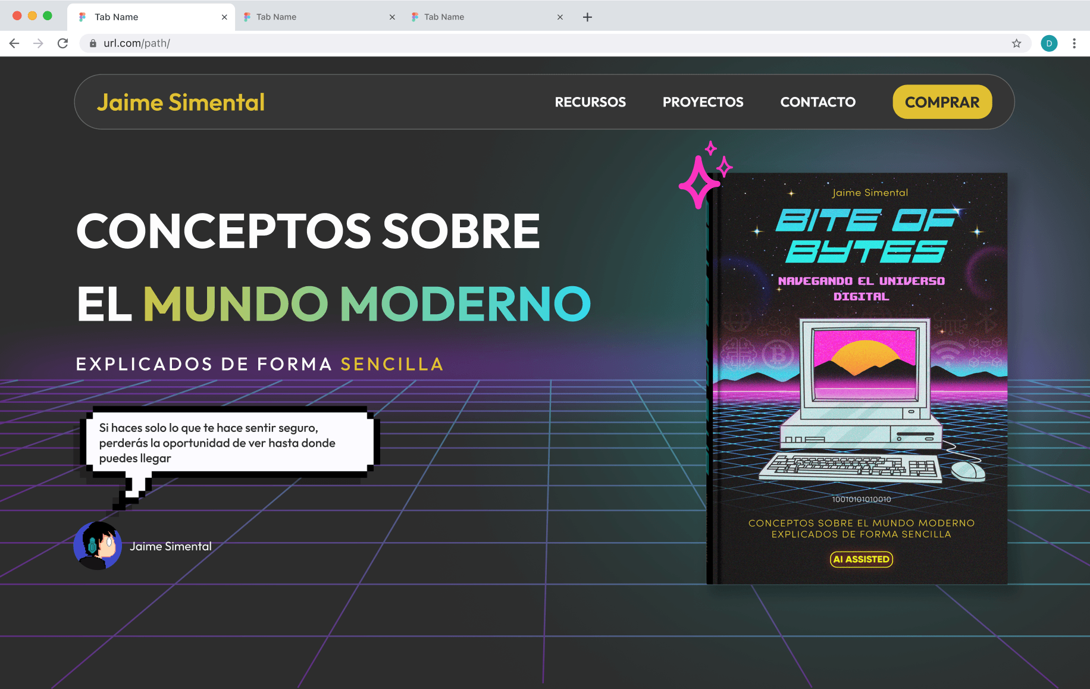The width and height of the screenshot is (1090, 689).
Task: Bookmark the page with the star icon
Action: (x=1016, y=43)
